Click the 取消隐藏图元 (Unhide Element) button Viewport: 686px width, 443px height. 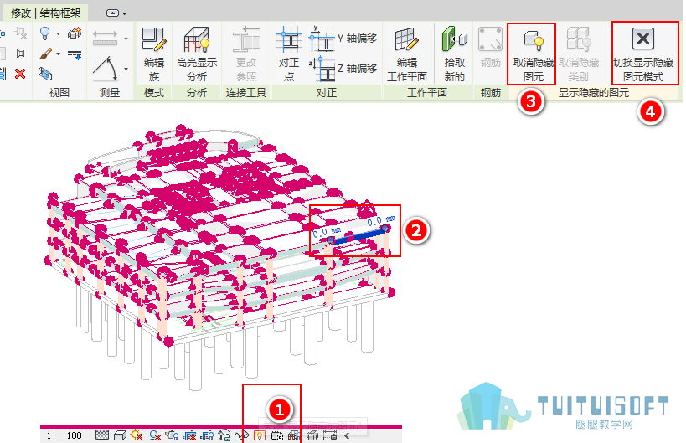533,54
